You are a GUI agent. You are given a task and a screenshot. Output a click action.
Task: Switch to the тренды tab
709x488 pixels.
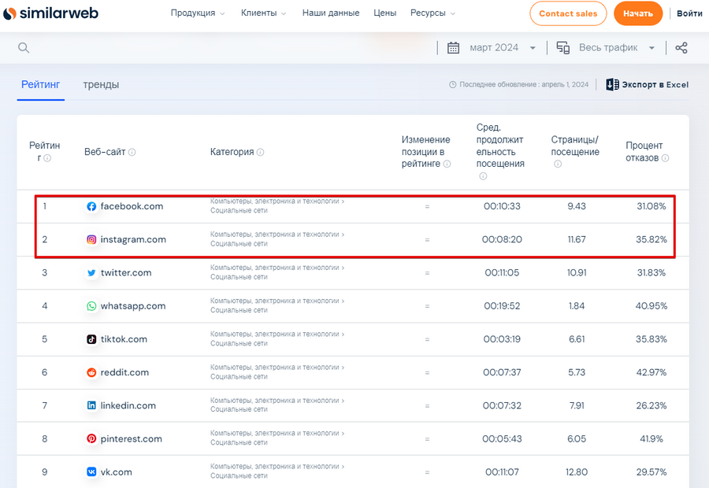(101, 84)
